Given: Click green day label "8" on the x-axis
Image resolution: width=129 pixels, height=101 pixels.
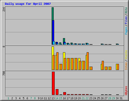Looking at the screenshot, I should [35, 98].
